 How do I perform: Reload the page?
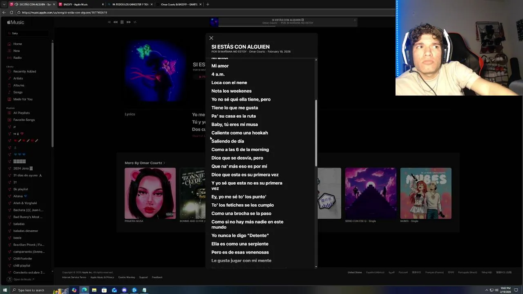tap(11, 12)
